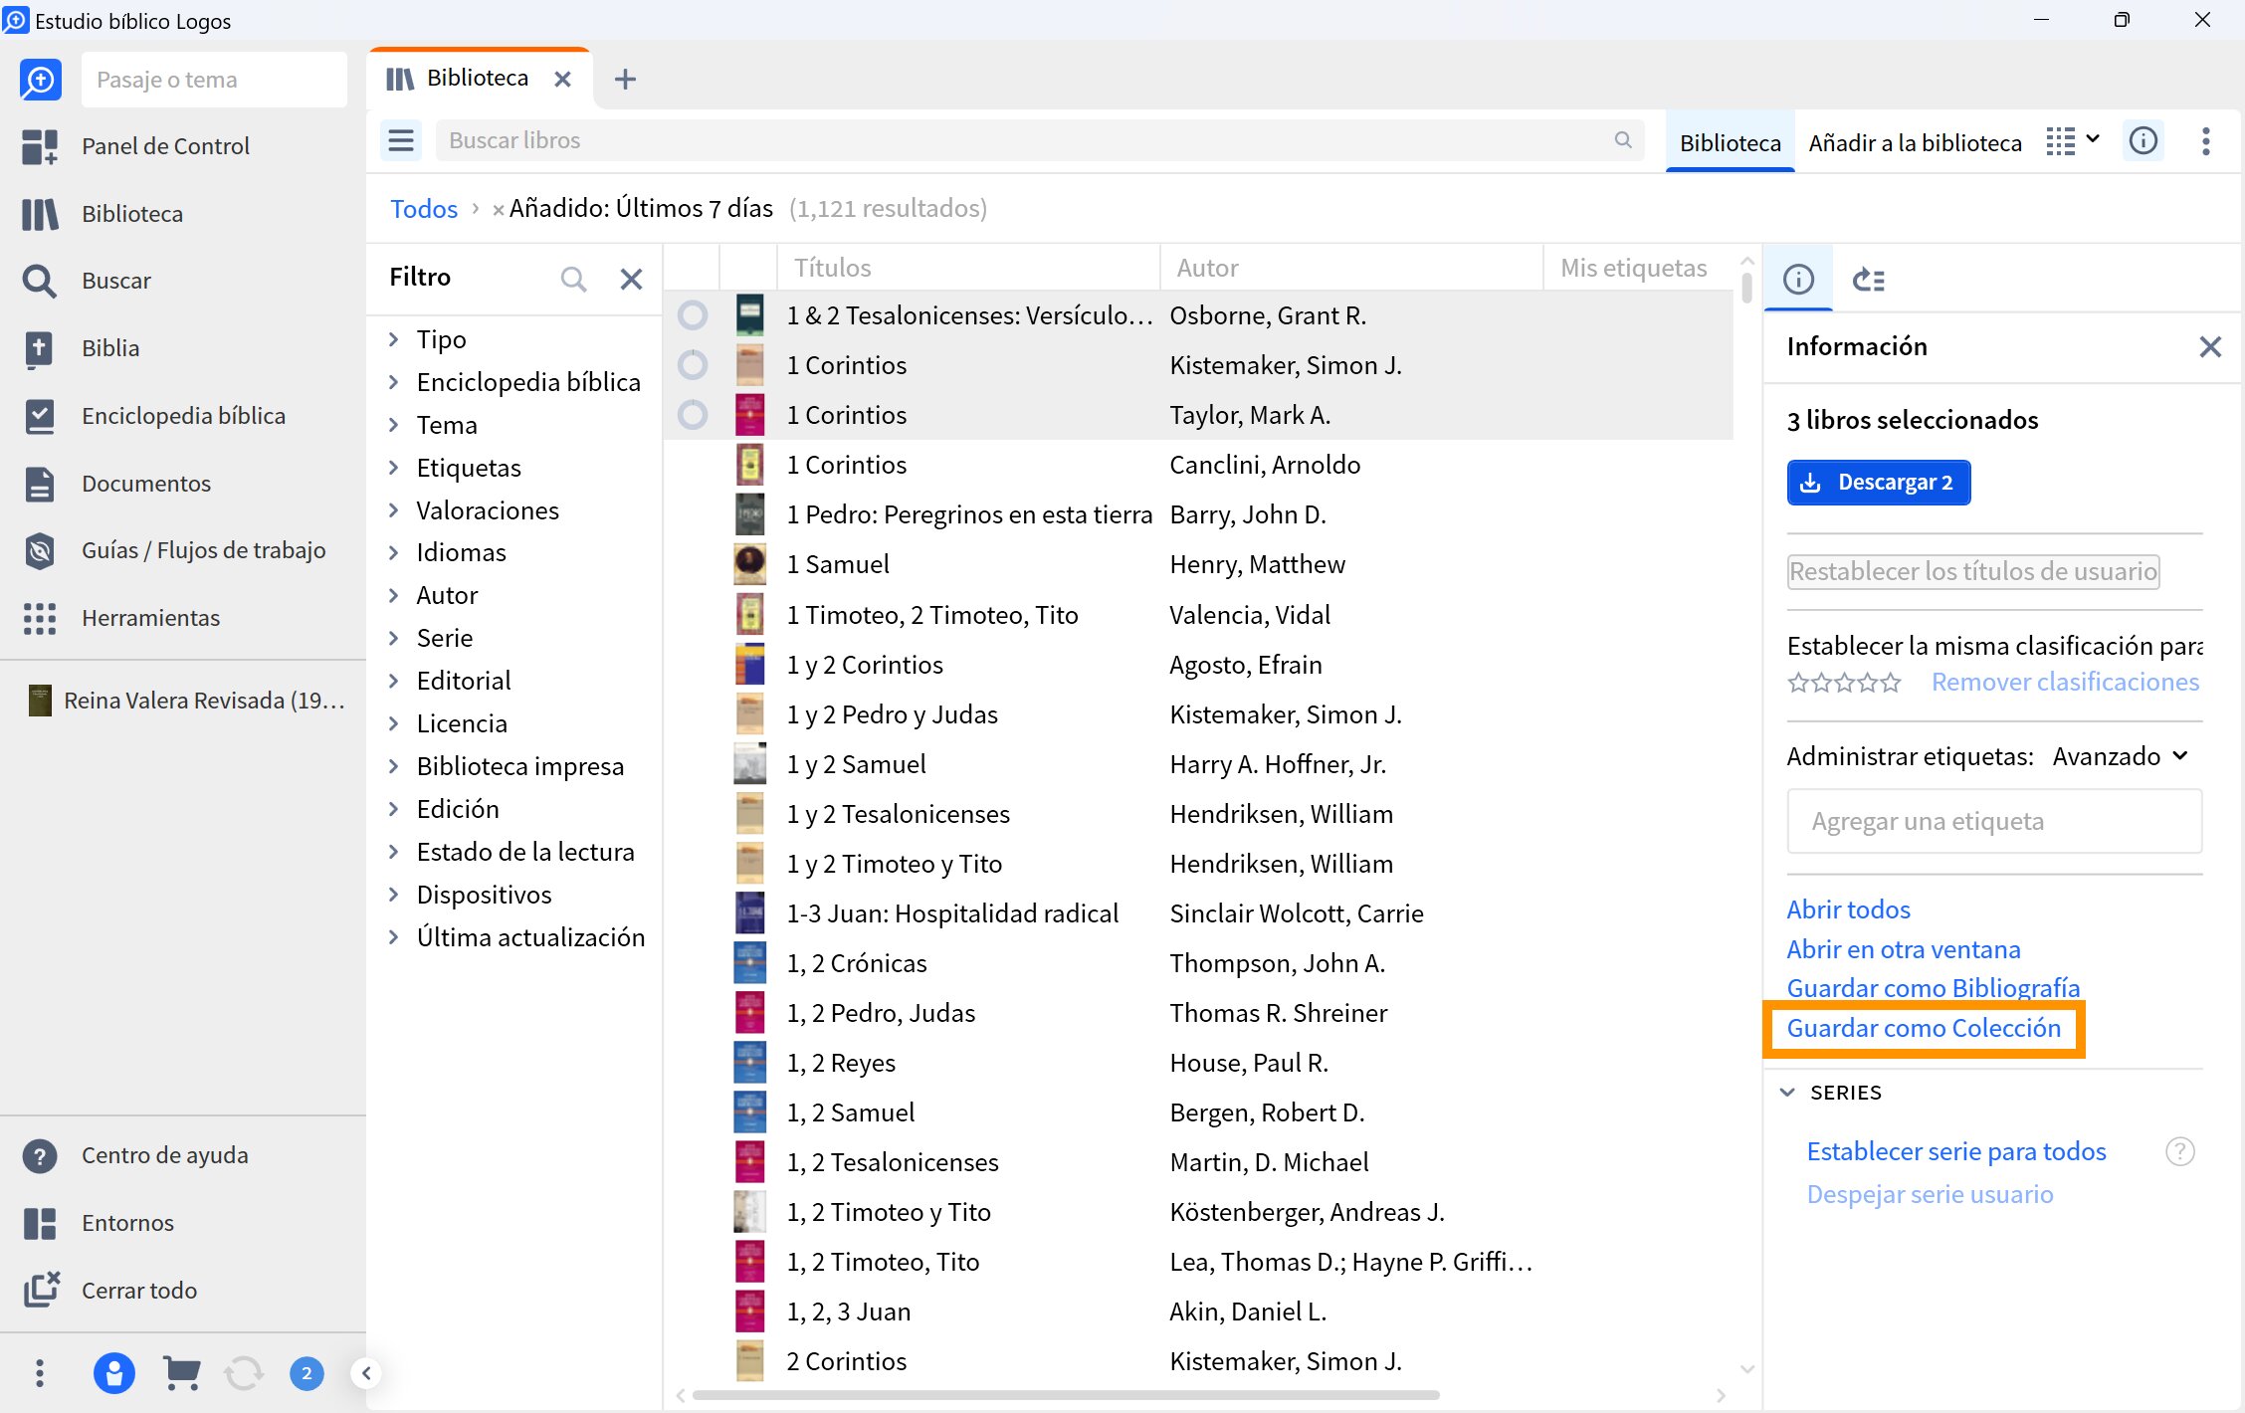This screenshot has height=1413, width=2245.
Task: Click the magnifier in Buscar libros field
Action: [x=1623, y=140]
